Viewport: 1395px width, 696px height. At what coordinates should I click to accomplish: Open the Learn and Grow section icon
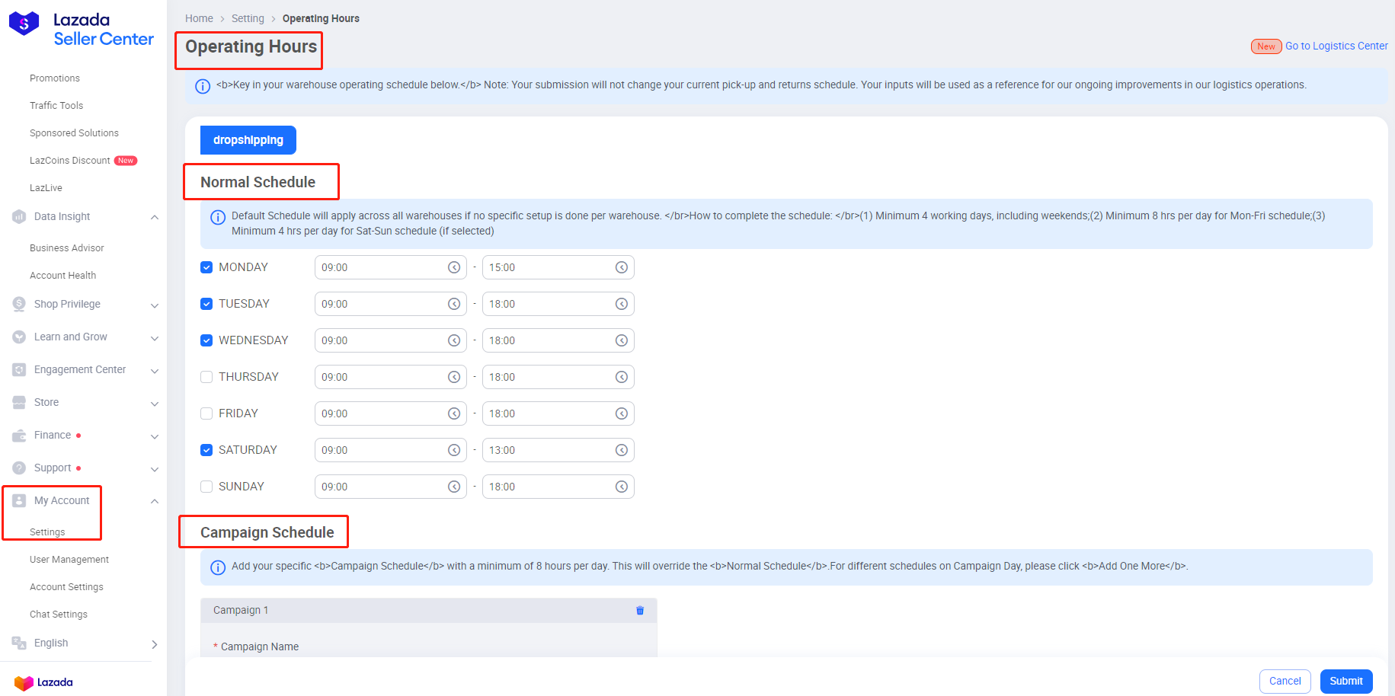18,336
